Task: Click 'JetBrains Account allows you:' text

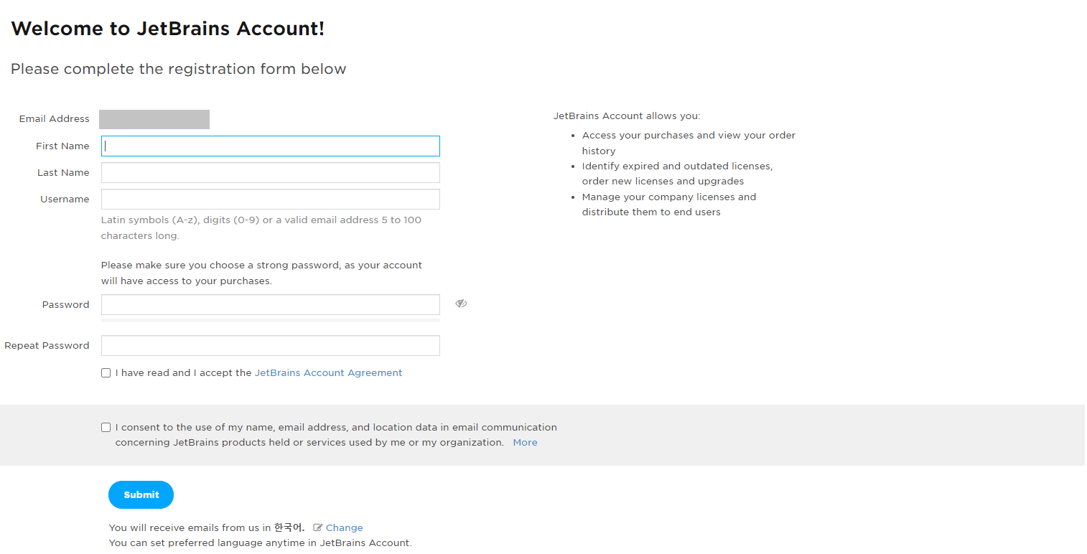Action: (x=627, y=116)
